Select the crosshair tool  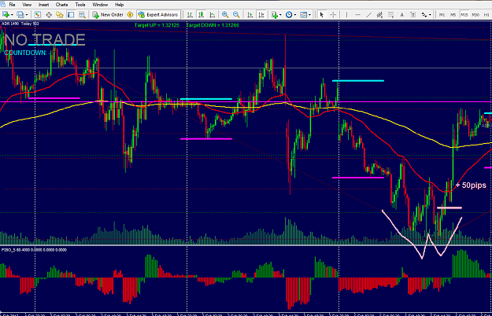tap(333, 15)
